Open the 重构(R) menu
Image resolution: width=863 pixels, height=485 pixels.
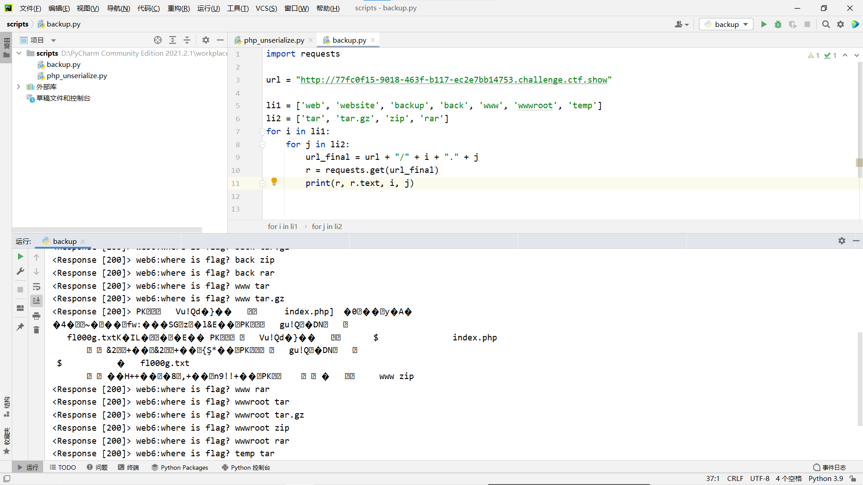click(x=178, y=8)
